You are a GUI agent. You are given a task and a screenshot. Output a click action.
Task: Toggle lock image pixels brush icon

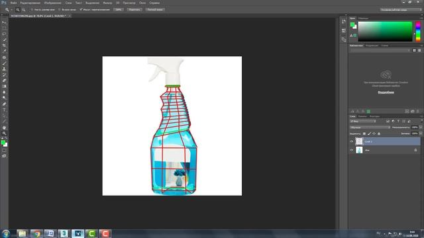point(369,134)
